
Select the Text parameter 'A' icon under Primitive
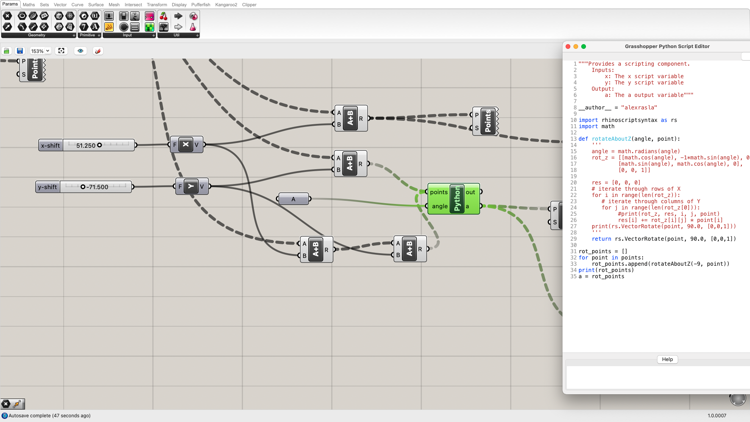pyautogui.click(x=95, y=27)
